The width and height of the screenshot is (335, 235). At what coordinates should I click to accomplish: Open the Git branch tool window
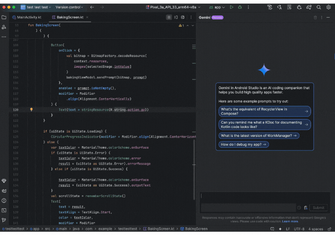(4, 220)
